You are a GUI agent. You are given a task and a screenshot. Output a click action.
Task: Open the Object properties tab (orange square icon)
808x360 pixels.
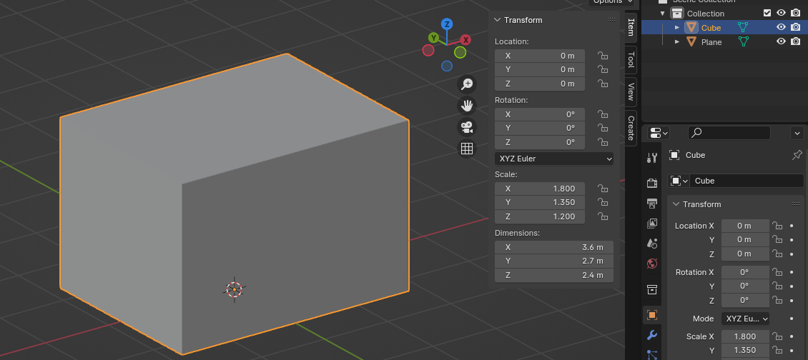pyautogui.click(x=652, y=315)
